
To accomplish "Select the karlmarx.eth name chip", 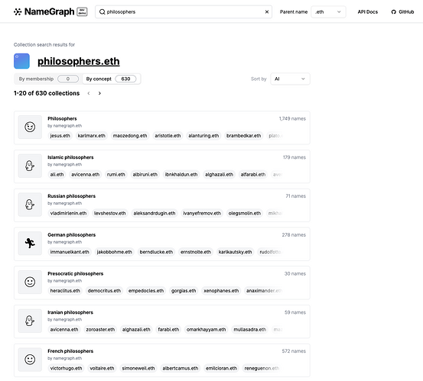I will [x=92, y=136].
